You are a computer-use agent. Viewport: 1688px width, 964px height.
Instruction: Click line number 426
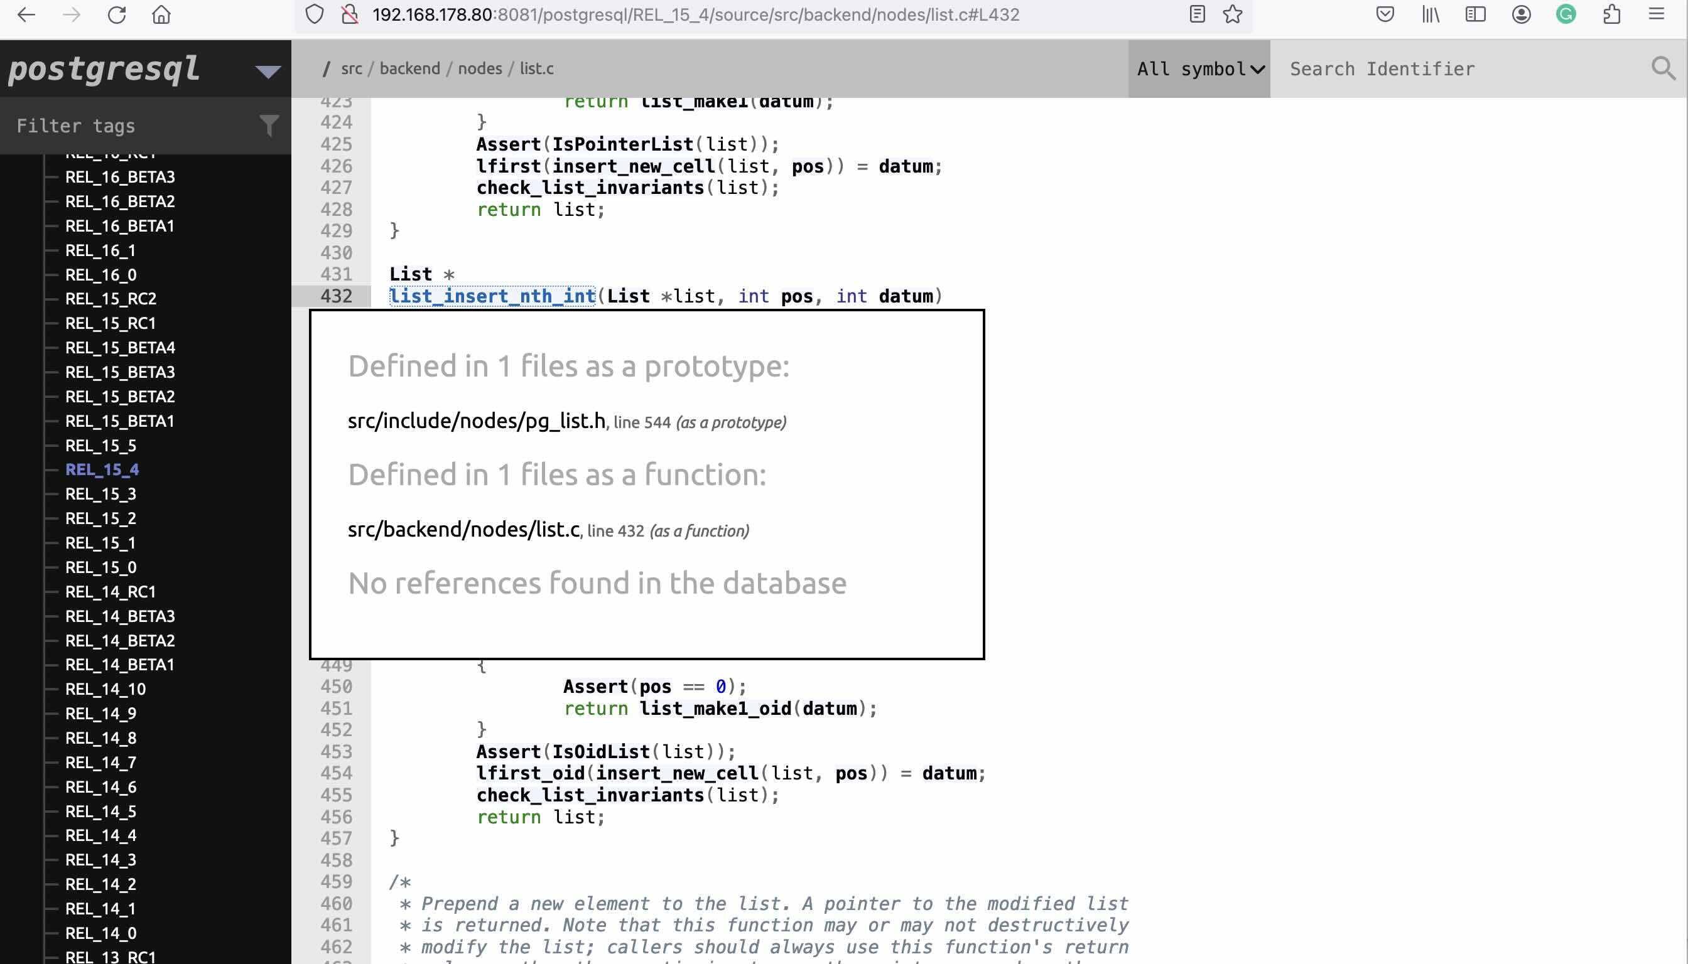pos(337,166)
